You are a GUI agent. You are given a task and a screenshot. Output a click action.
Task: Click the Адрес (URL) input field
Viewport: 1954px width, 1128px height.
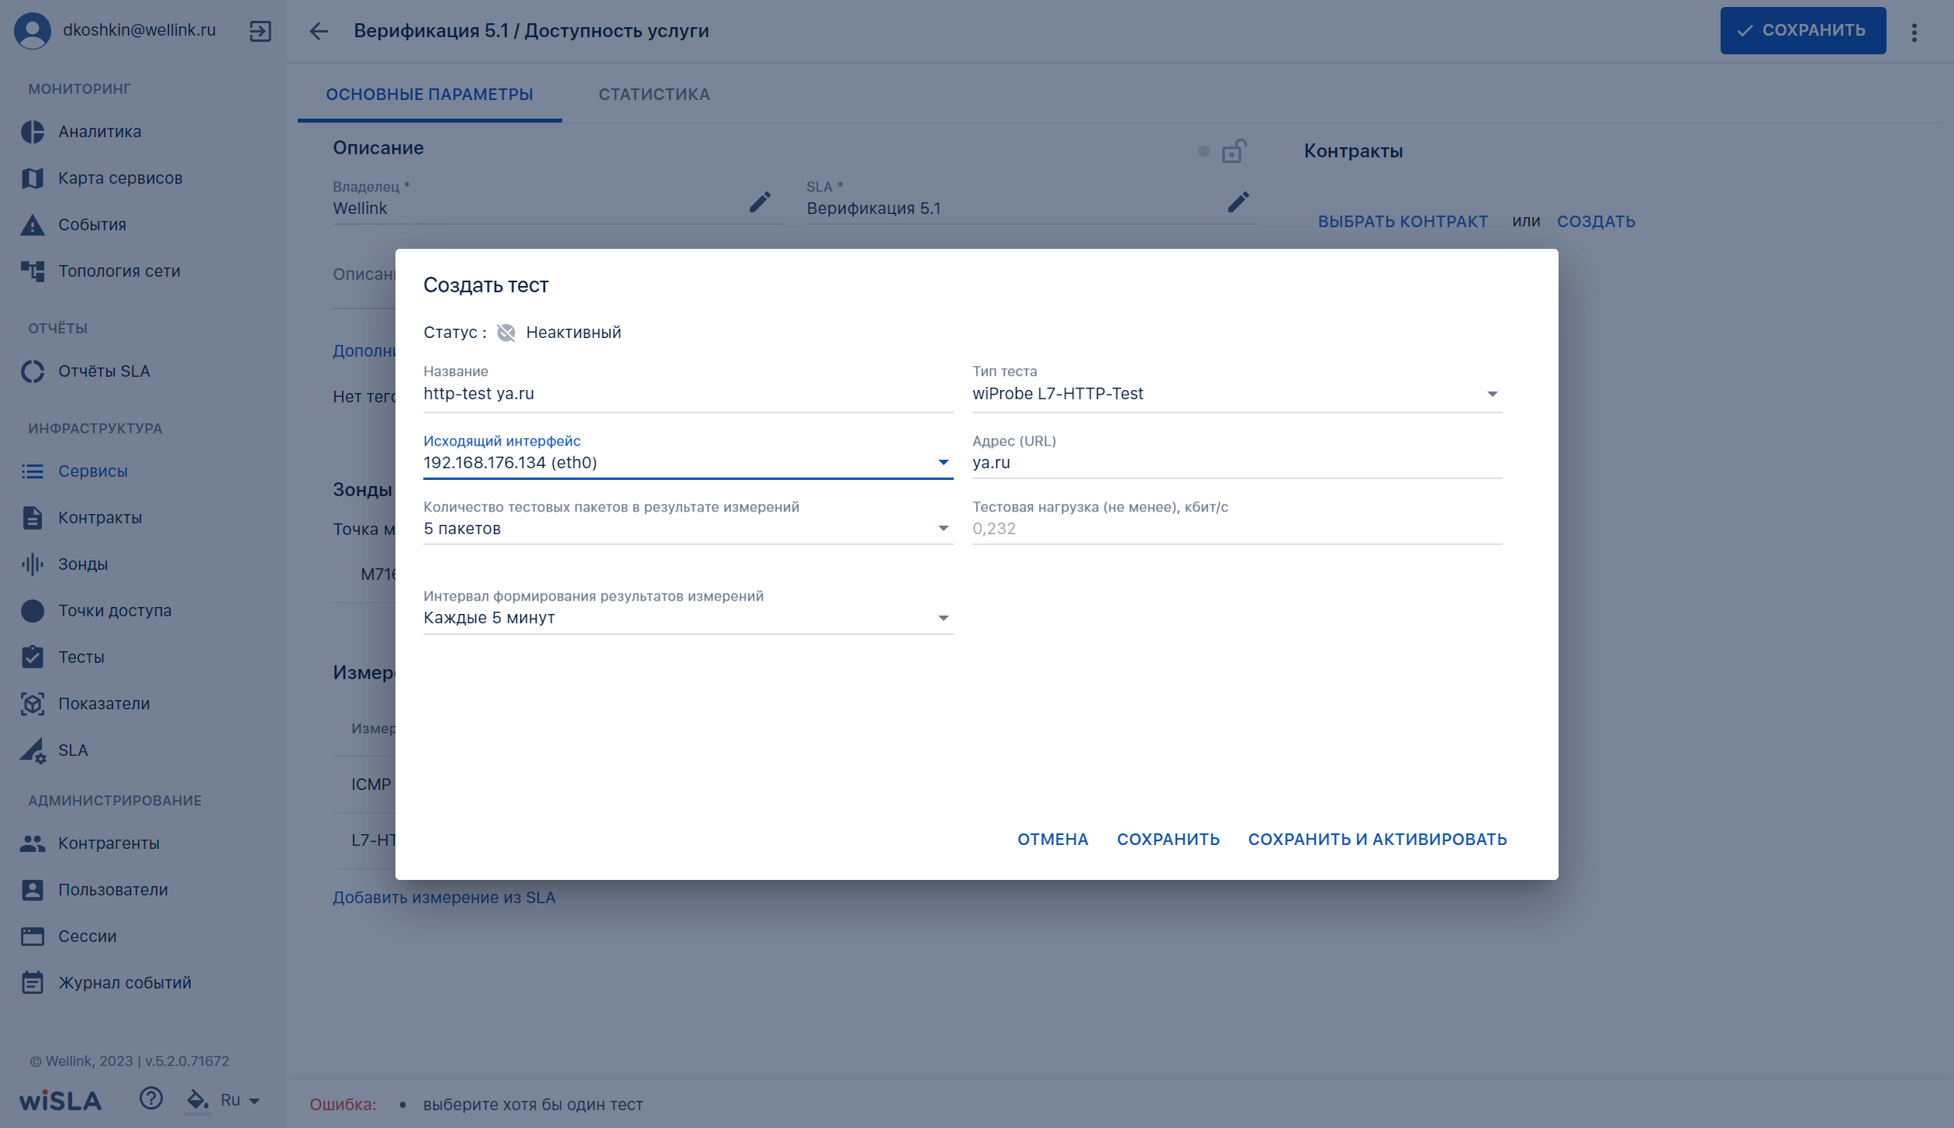(1238, 463)
